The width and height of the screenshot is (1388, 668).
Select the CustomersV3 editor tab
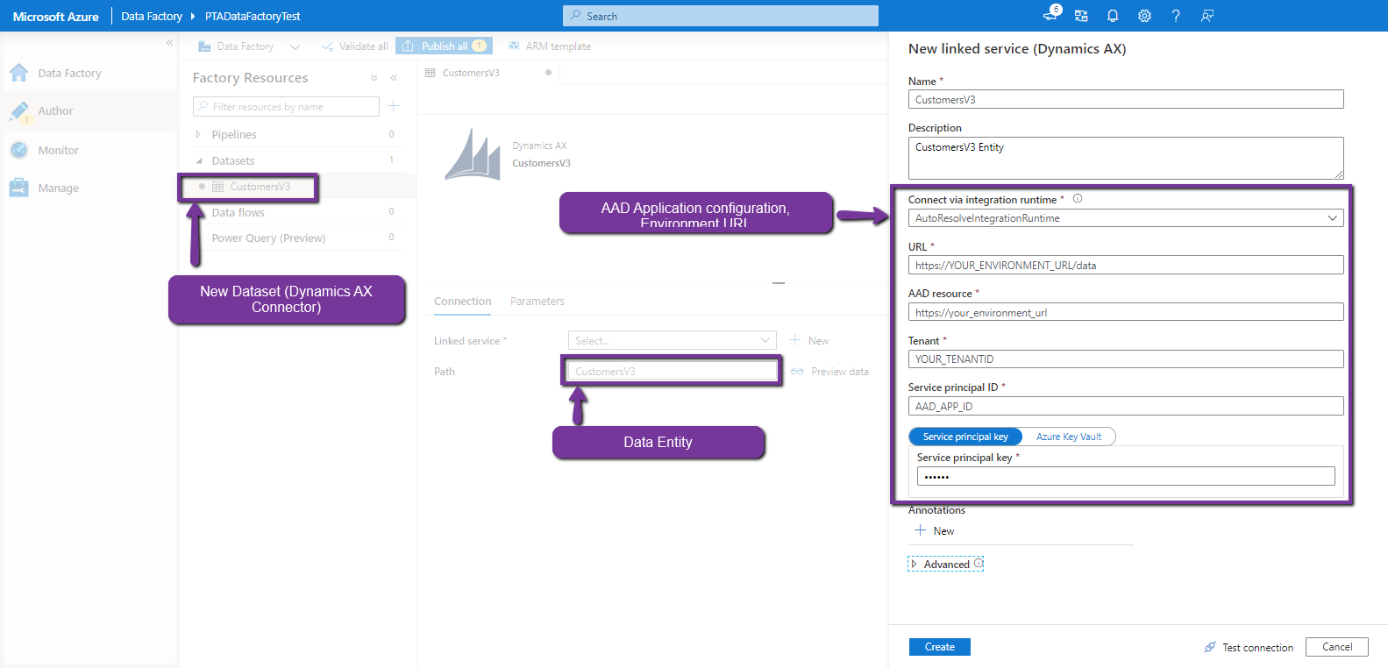pyautogui.click(x=488, y=73)
